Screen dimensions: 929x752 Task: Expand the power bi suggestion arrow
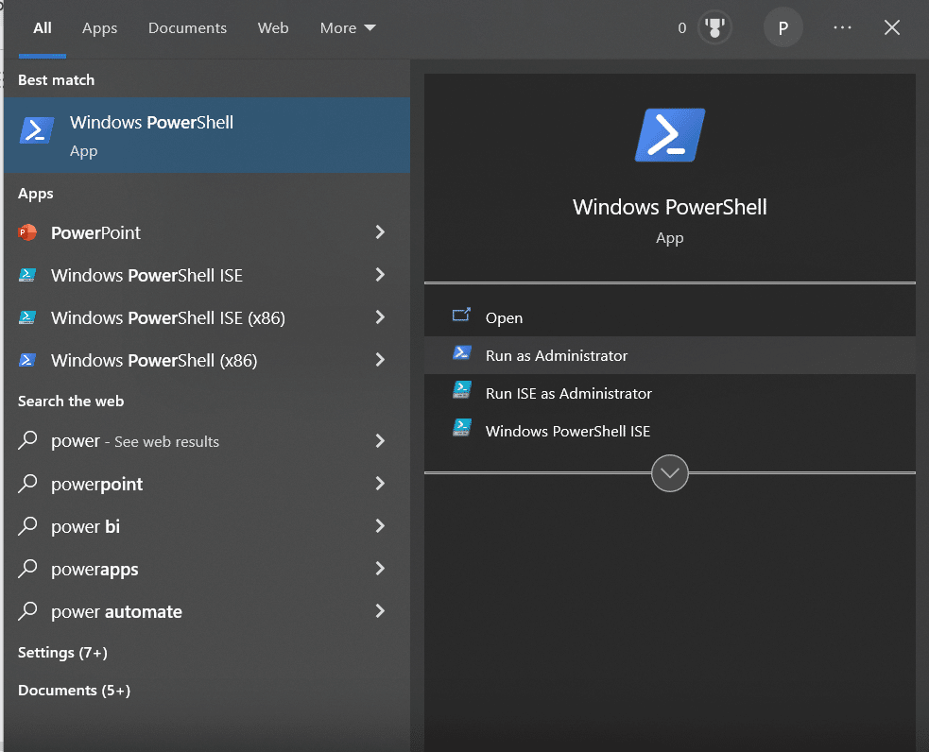(380, 526)
